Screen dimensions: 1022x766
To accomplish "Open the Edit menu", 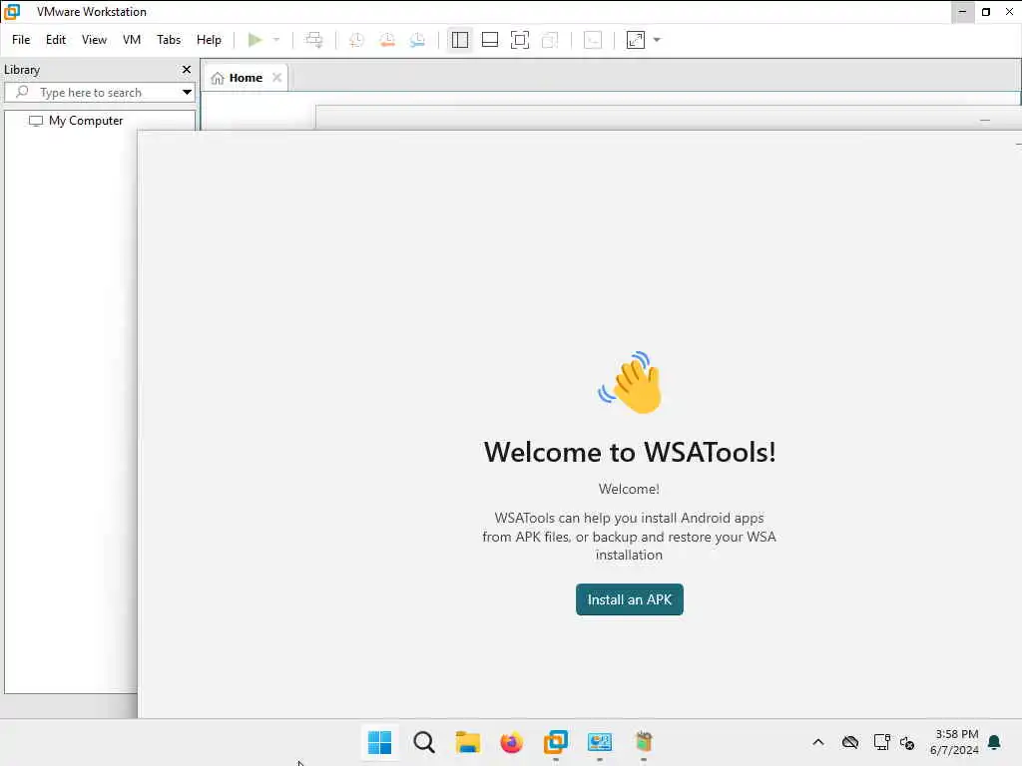I will [56, 40].
